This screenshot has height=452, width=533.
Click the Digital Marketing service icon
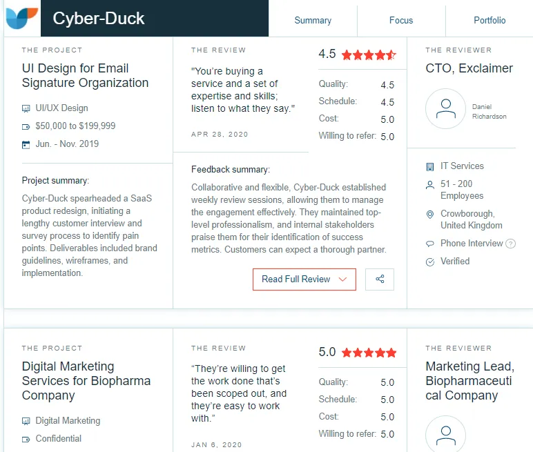pos(26,421)
